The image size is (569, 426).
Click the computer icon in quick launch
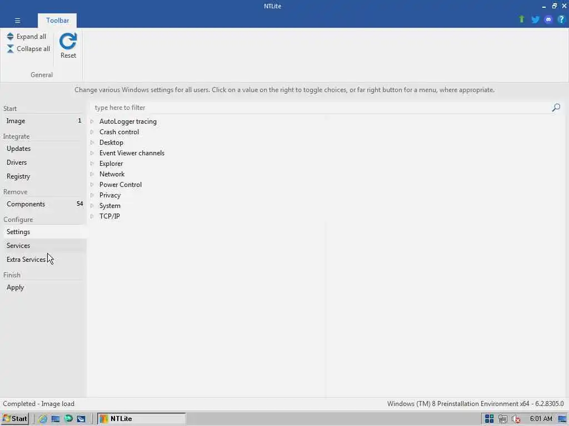(x=56, y=419)
